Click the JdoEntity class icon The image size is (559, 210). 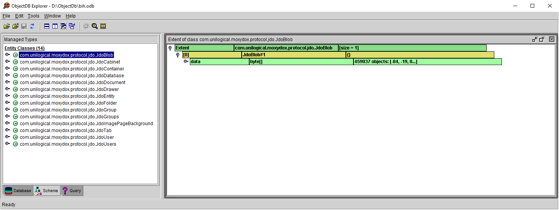pos(16,96)
